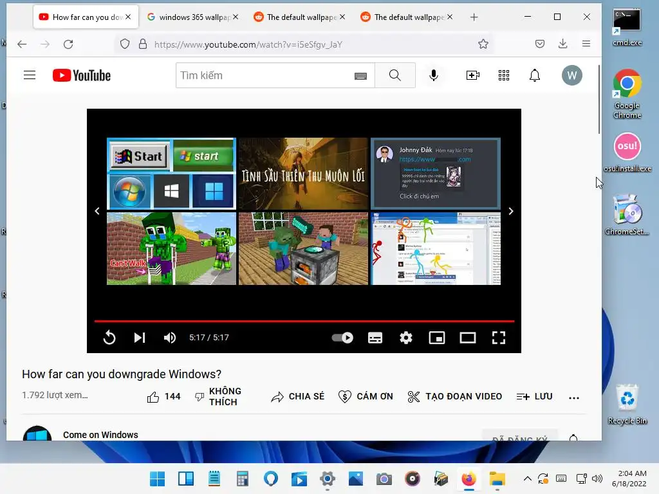This screenshot has width=659, height=494.
Task: Open volume control in system tray
Action: (x=597, y=479)
